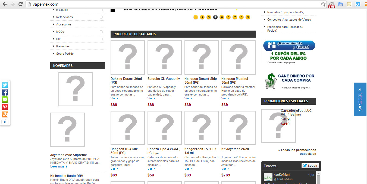Open the blue folder extension icon

[340, 4]
